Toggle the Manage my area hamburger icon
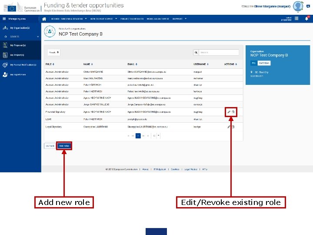Screen dimensions: 313x235 click(4, 19)
